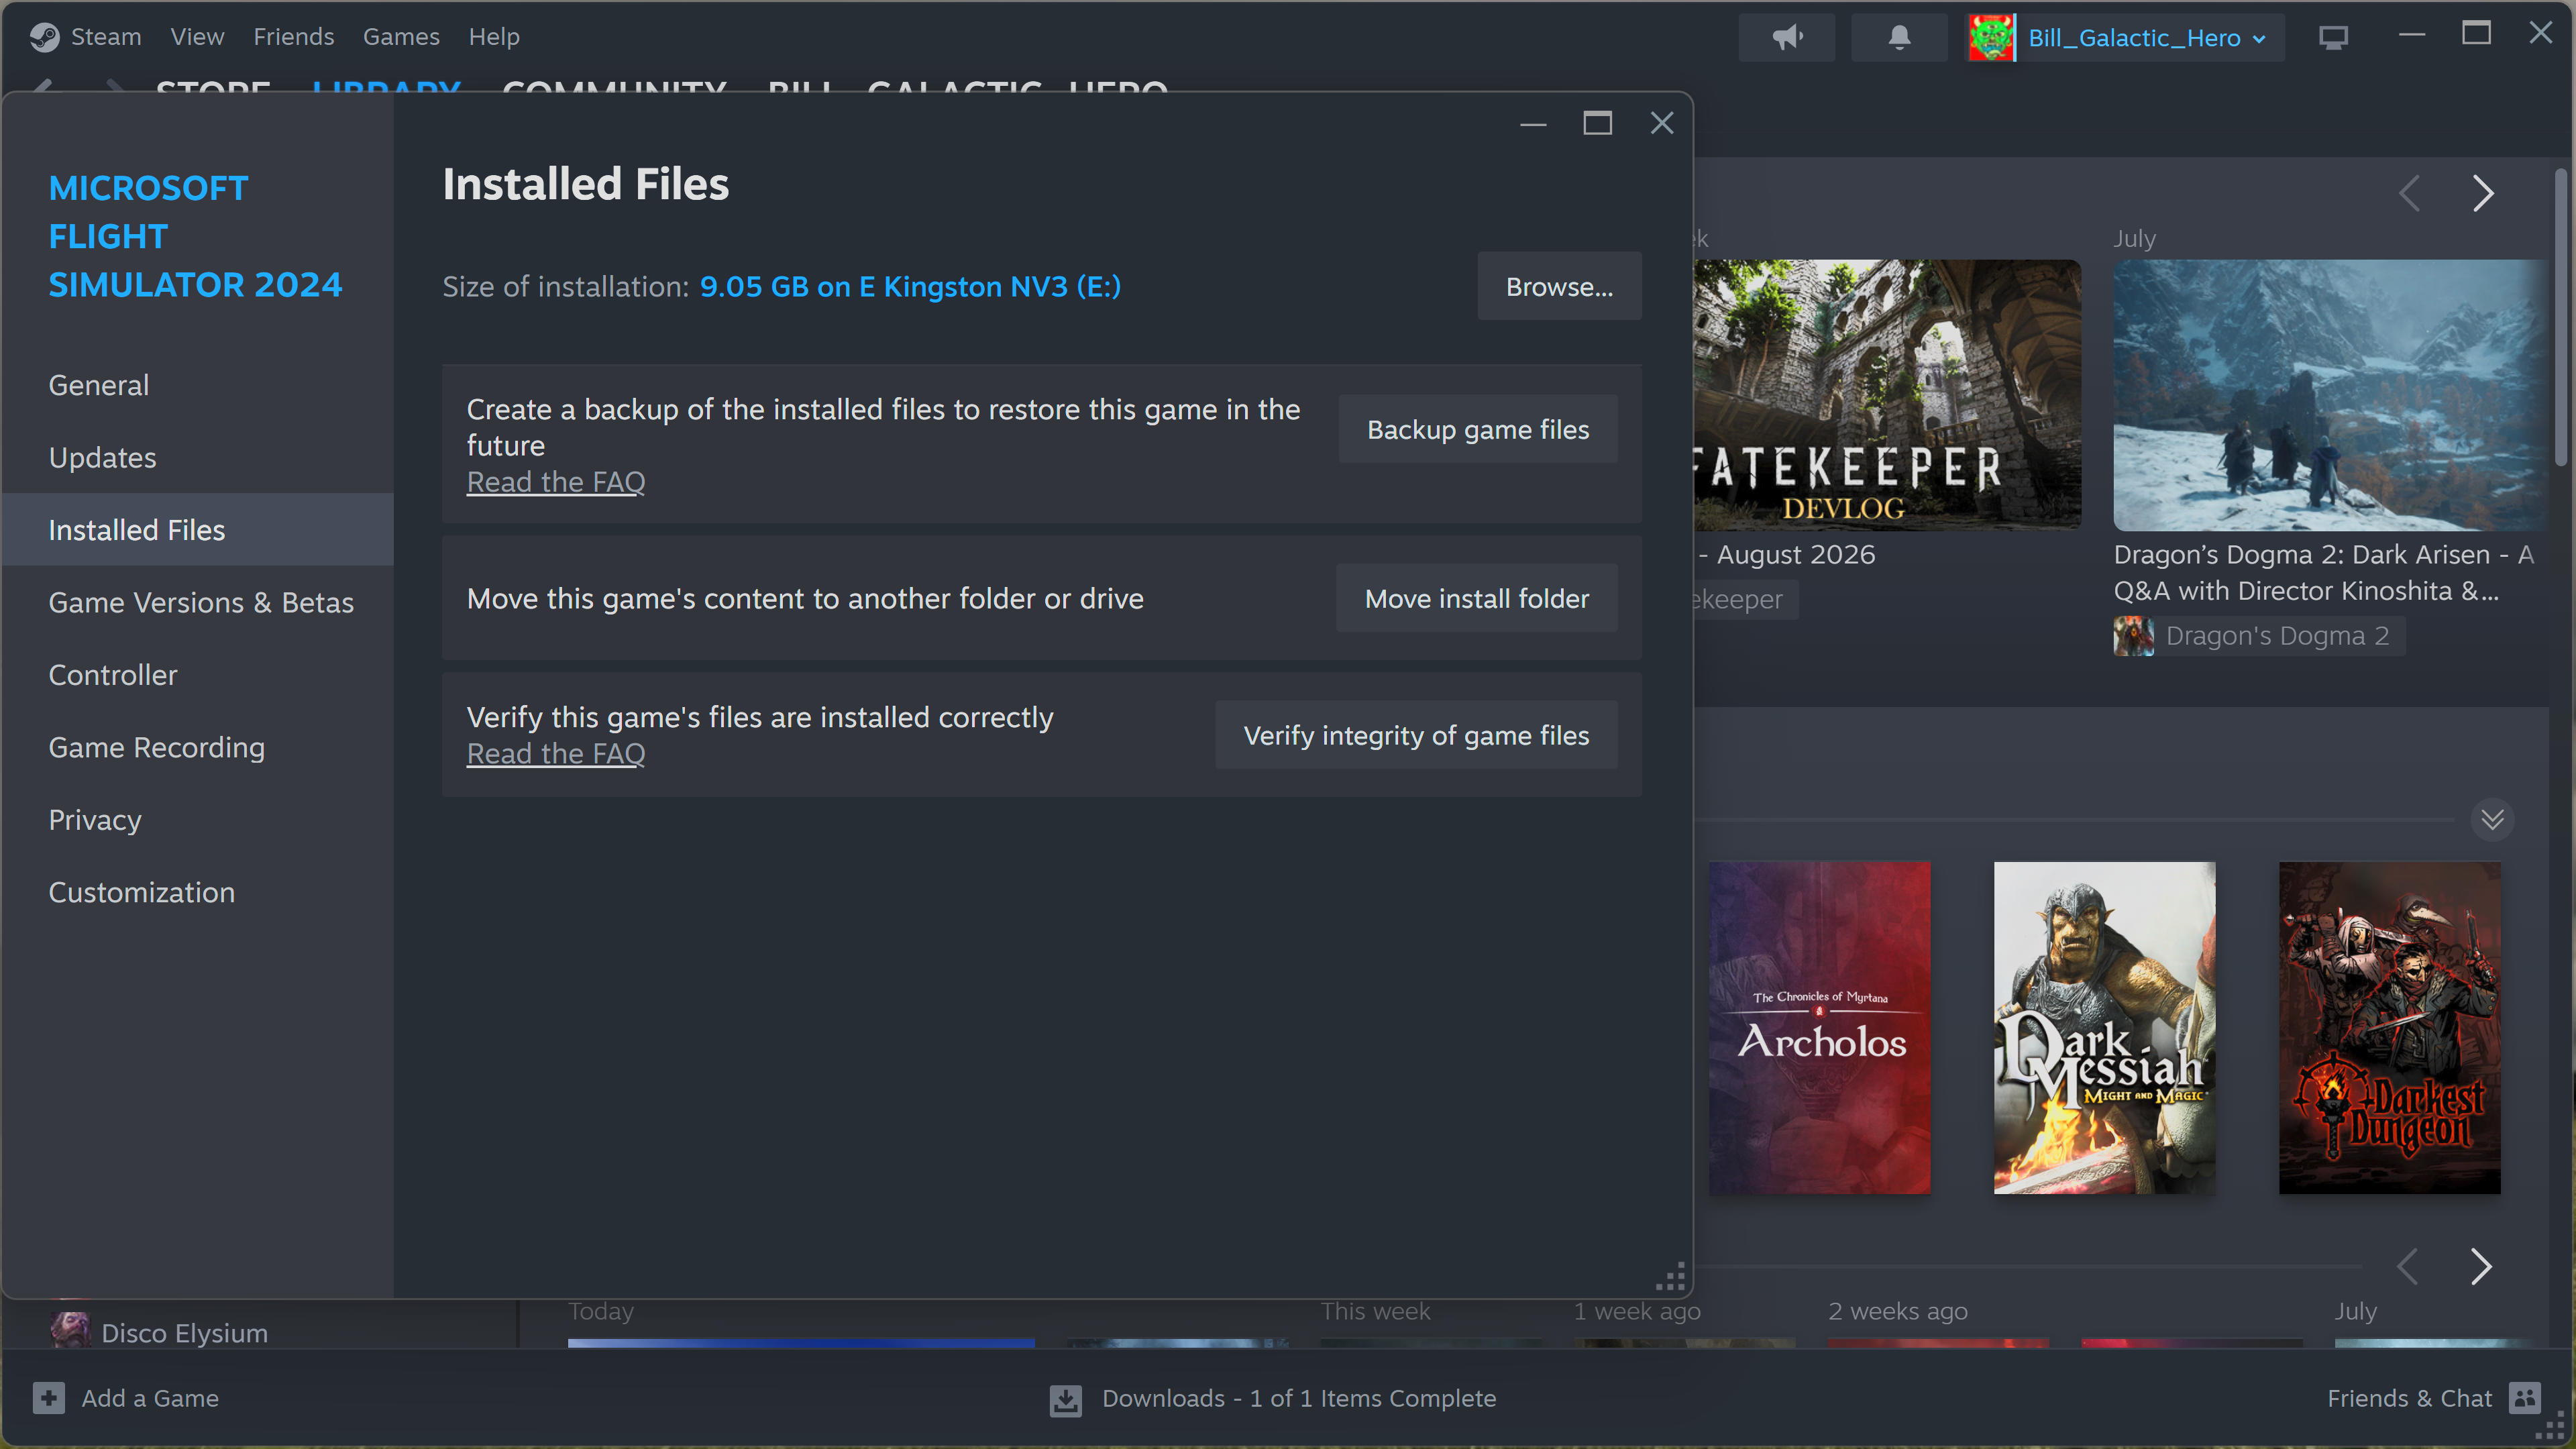Select the Controller settings tab
The image size is (2576, 1449).
[x=198, y=674]
